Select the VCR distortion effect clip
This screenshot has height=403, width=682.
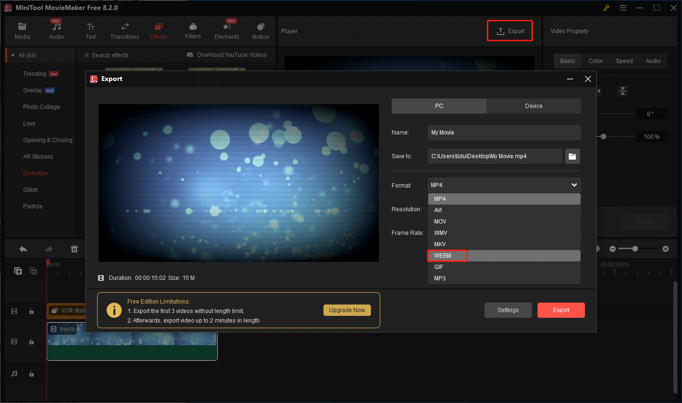click(x=66, y=311)
